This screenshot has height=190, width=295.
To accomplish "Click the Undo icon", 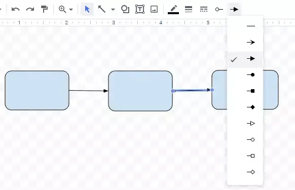I will tap(15, 9).
